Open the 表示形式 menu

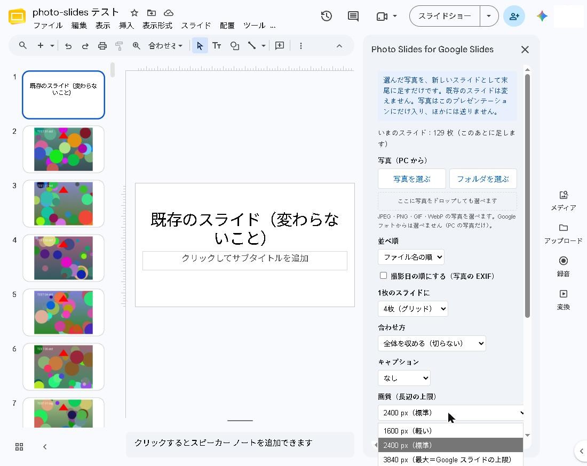(157, 26)
